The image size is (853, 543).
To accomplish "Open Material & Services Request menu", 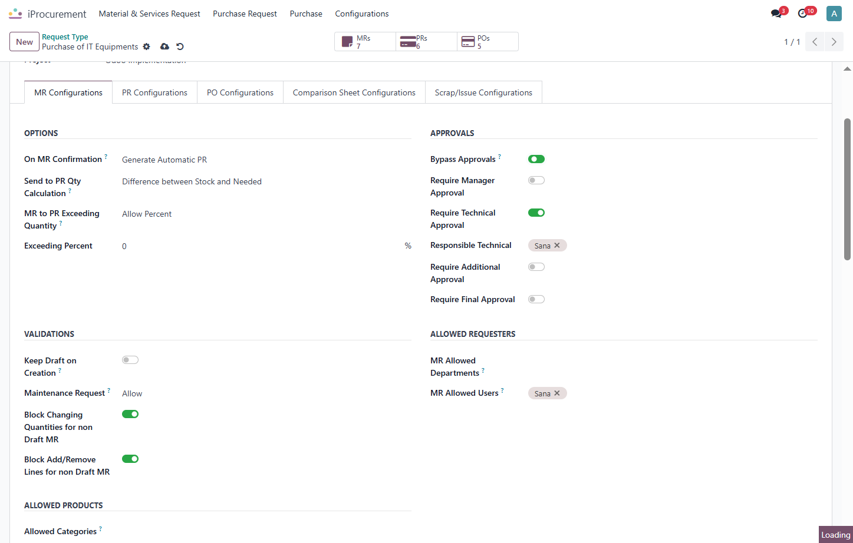I will [x=150, y=14].
